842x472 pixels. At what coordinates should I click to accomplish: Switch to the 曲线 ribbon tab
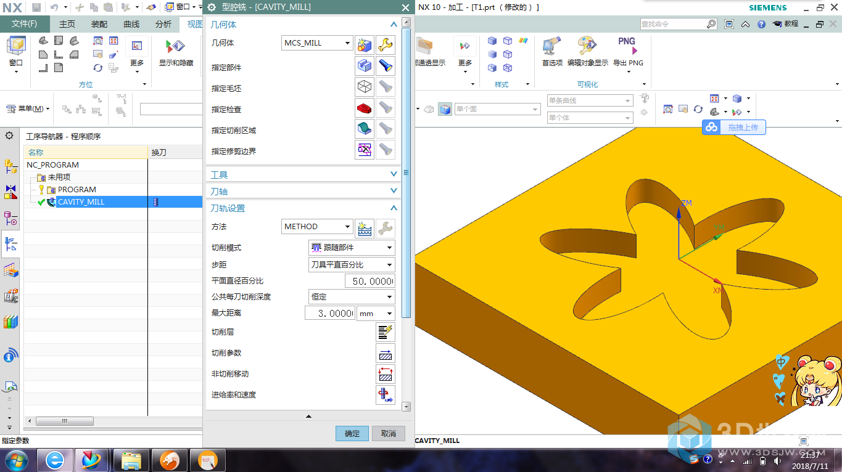click(x=131, y=24)
